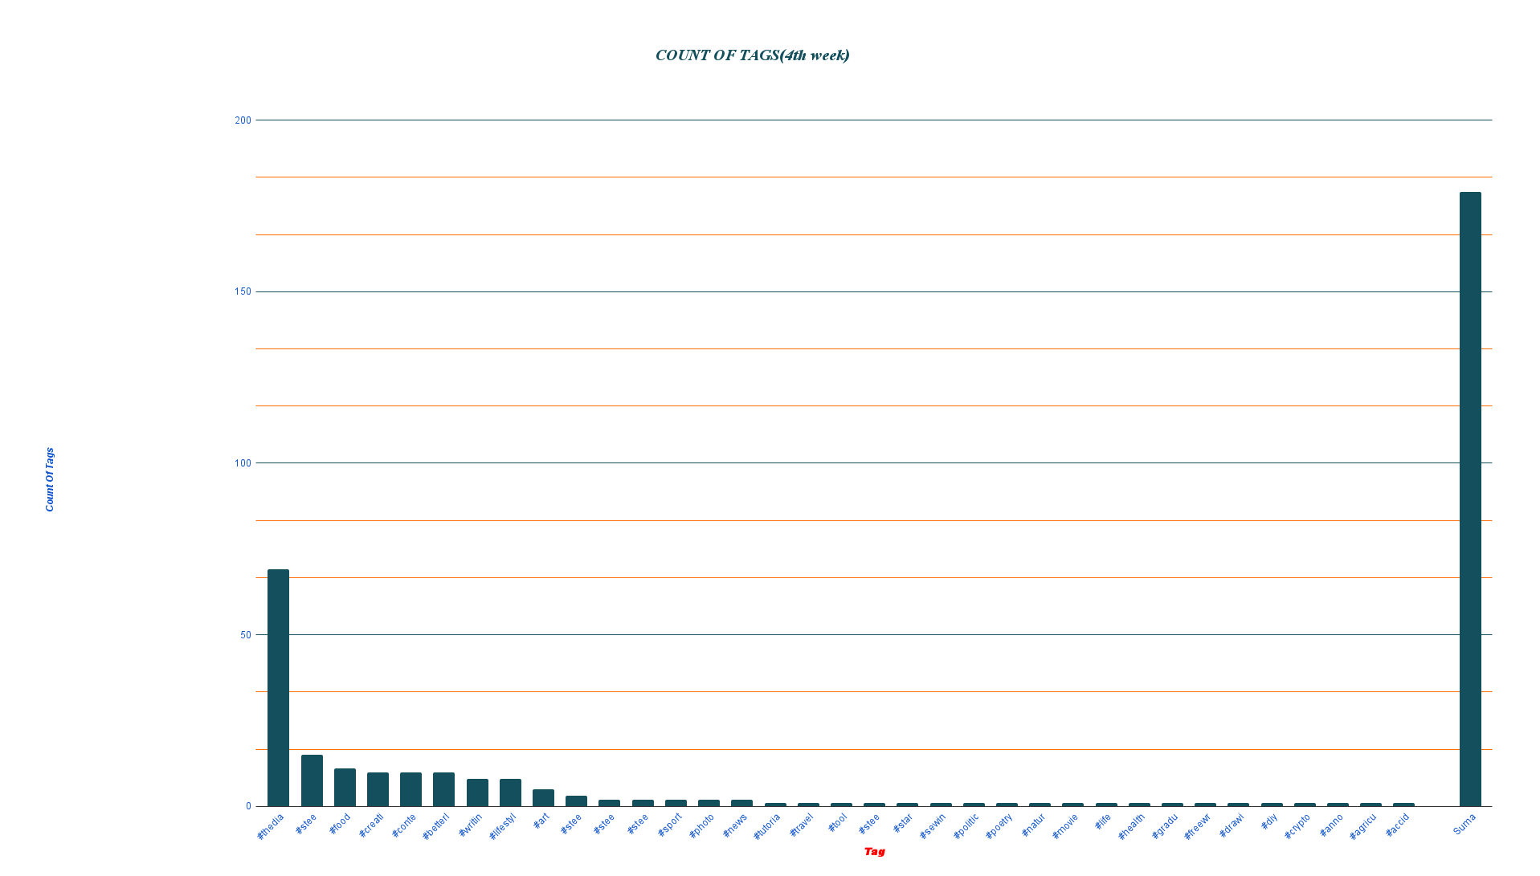Click the '#star' axis label
1540x876 pixels.
click(x=903, y=823)
